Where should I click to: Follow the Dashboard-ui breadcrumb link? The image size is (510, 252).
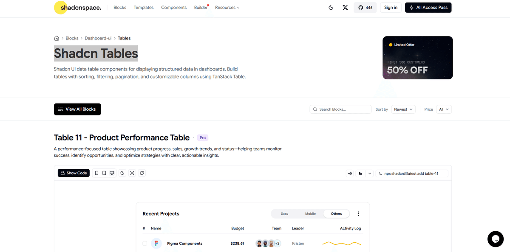click(x=98, y=38)
